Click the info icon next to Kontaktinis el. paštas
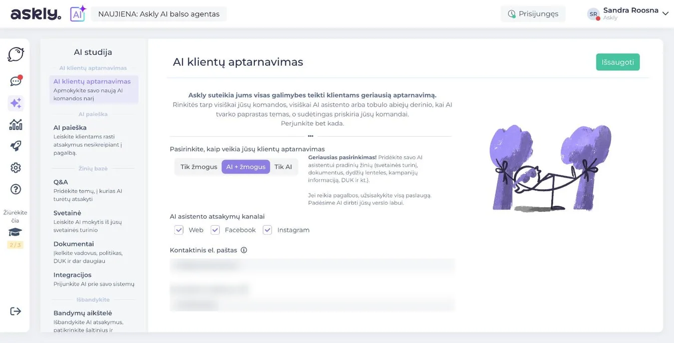 tap(244, 250)
